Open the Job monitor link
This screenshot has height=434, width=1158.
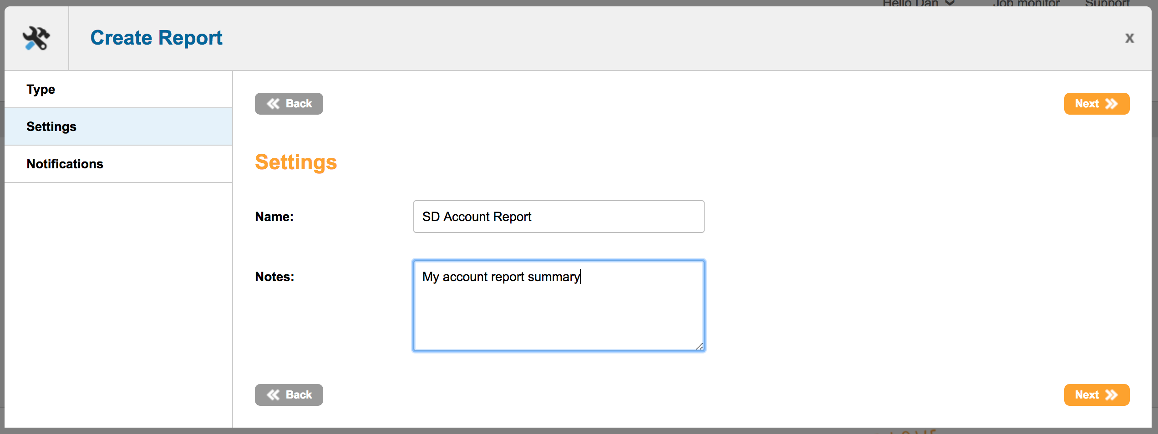point(1026,4)
